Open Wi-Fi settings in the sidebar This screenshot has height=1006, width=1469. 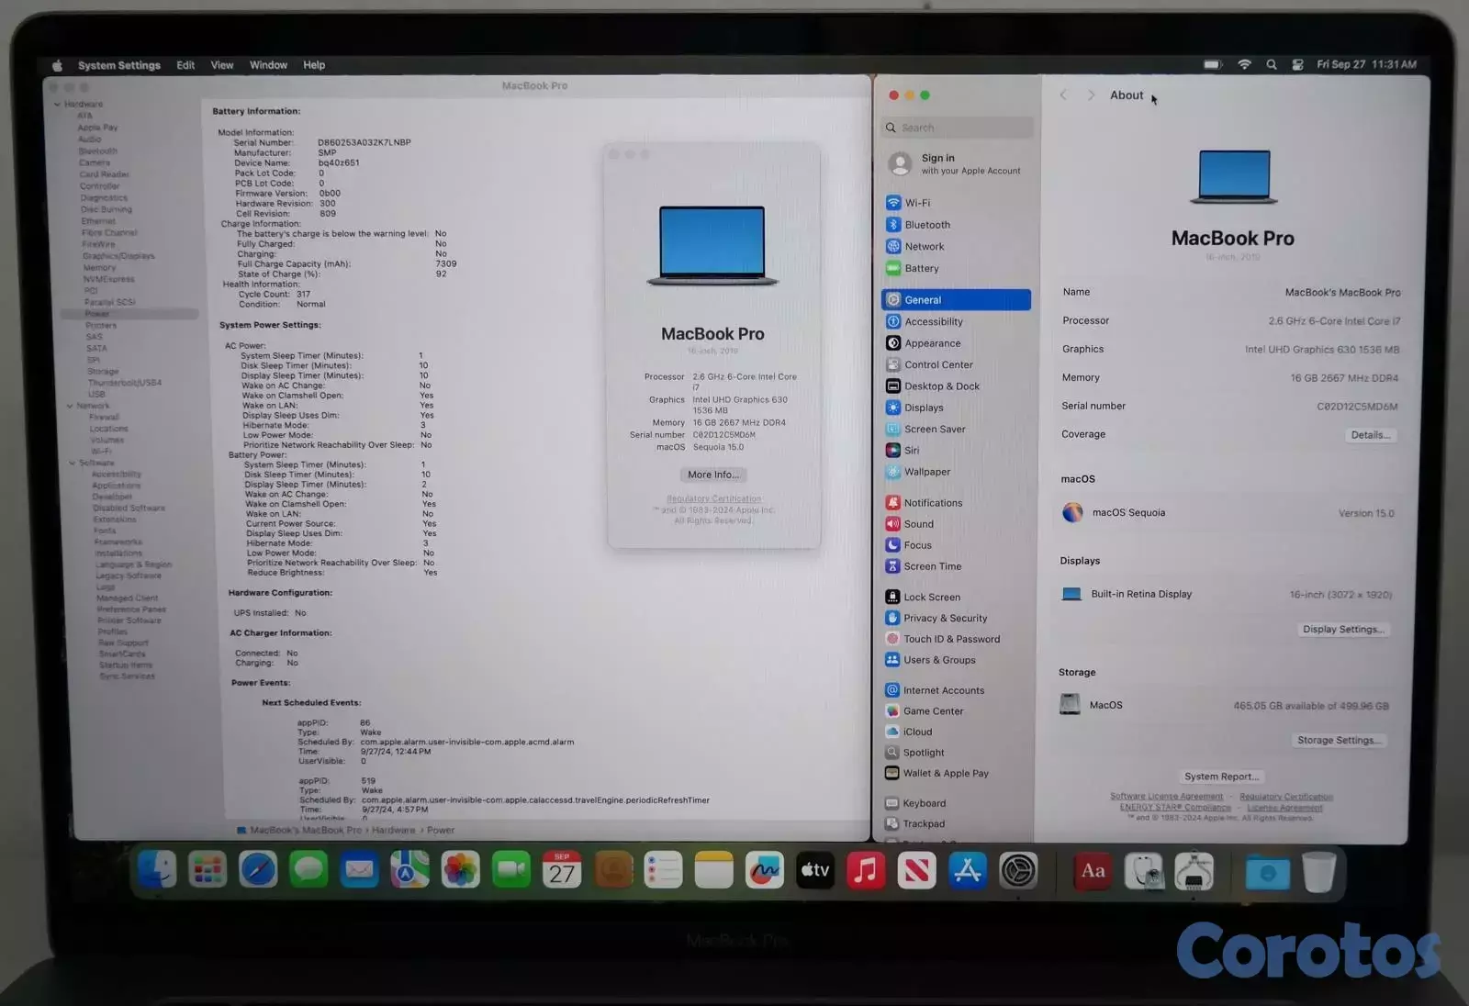(916, 203)
